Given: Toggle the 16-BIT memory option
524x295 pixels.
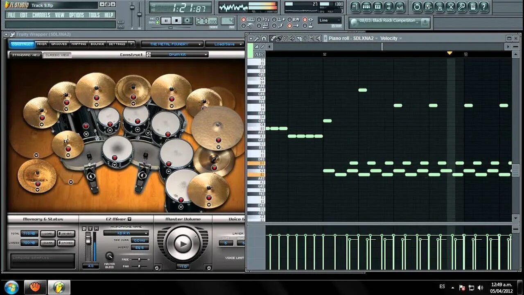Looking at the screenshot, I should click(66, 234).
